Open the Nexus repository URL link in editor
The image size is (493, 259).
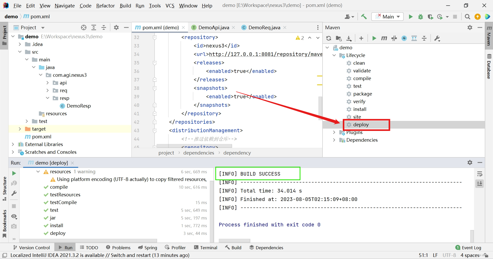pyautogui.click(x=266, y=54)
